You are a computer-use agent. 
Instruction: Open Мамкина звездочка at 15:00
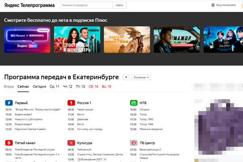click(x=151, y=129)
